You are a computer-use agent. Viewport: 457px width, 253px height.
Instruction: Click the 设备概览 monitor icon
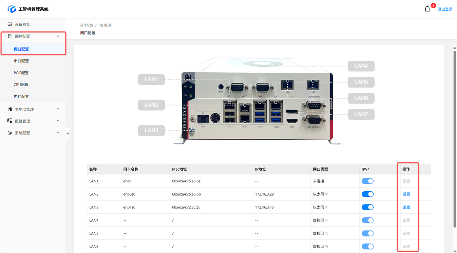[10, 24]
